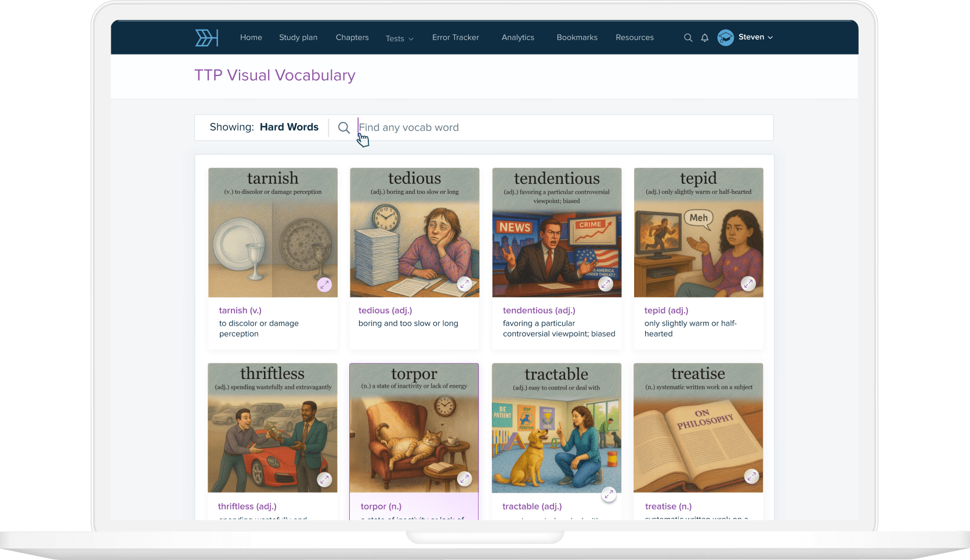Click Steven's profile avatar
The height and width of the screenshot is (560, 970).
click(x=725, y=38)
